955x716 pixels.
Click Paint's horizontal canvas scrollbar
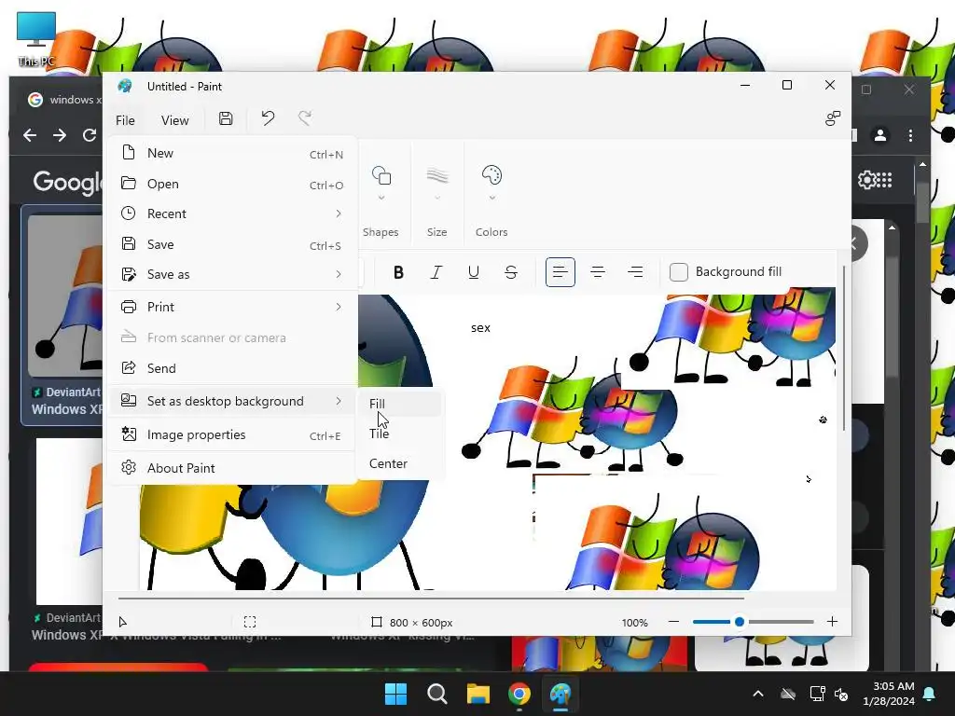pos(431,599)
